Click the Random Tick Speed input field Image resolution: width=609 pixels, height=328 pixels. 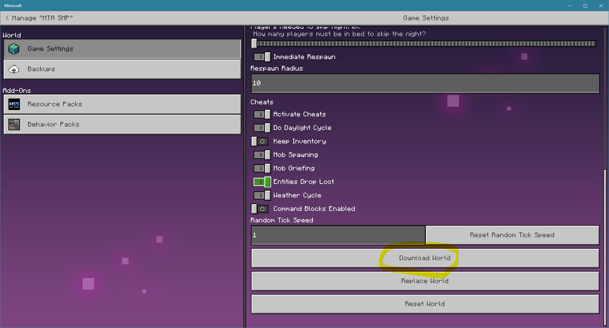338,235
